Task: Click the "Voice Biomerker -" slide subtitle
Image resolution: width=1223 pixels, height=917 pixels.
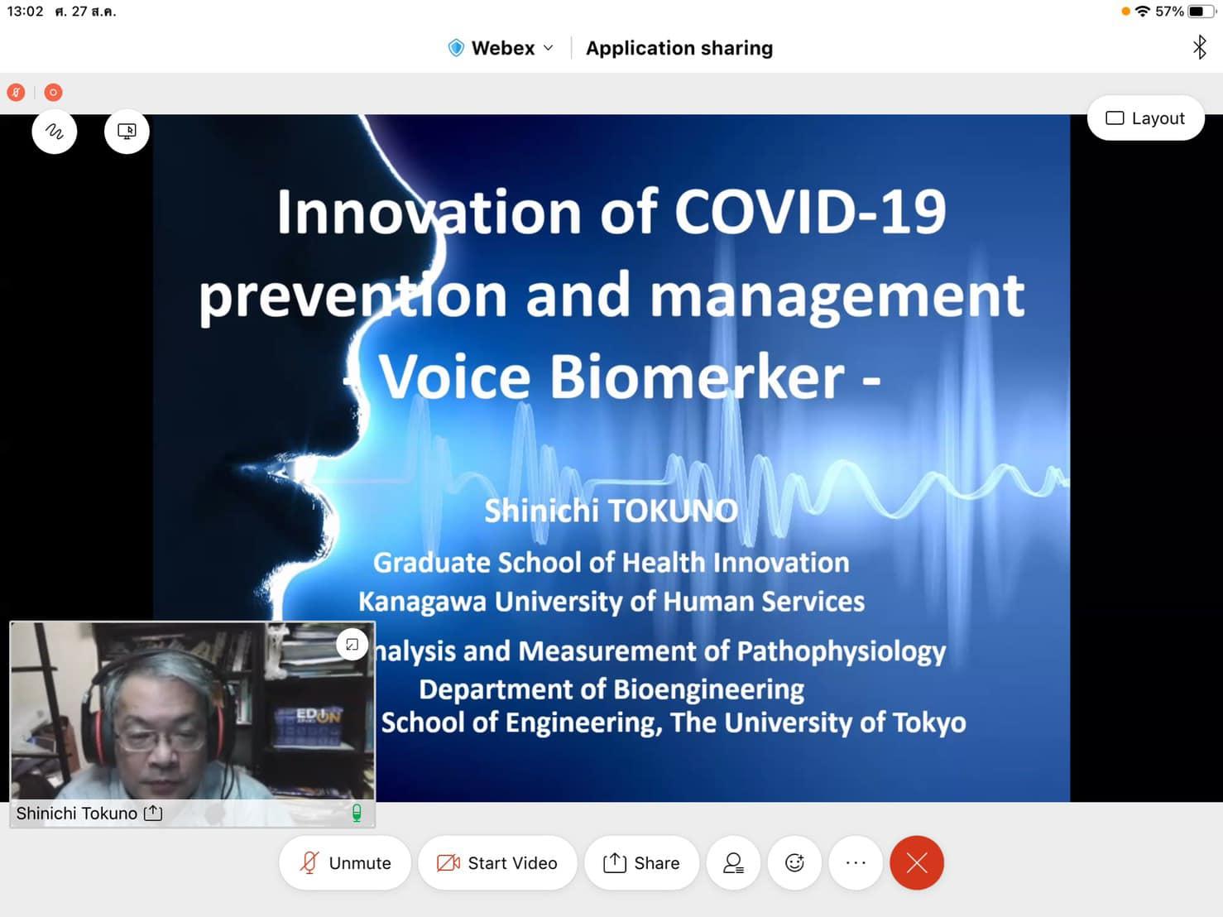Action: click(611, 377)
